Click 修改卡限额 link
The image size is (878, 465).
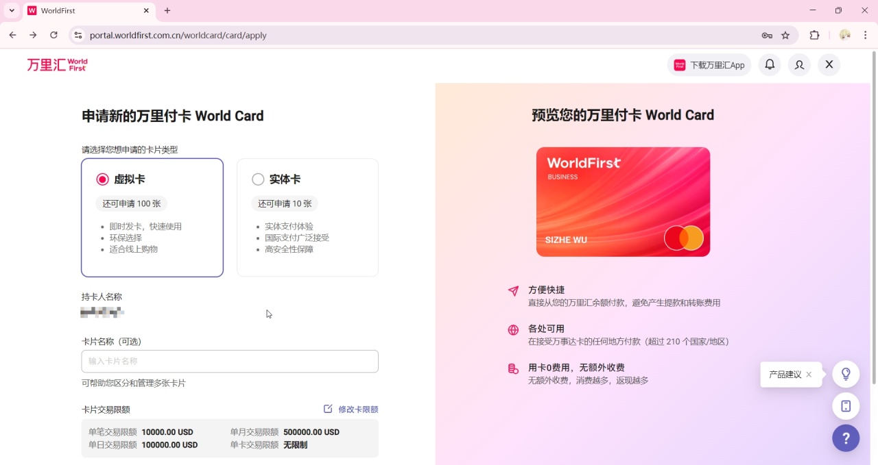(358, 410)
